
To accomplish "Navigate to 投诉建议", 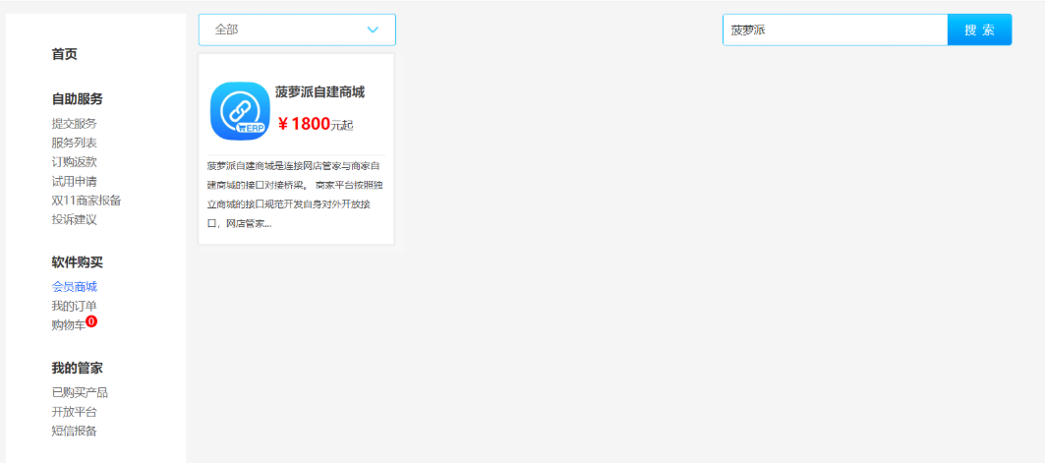I will (x=75, y=219).
